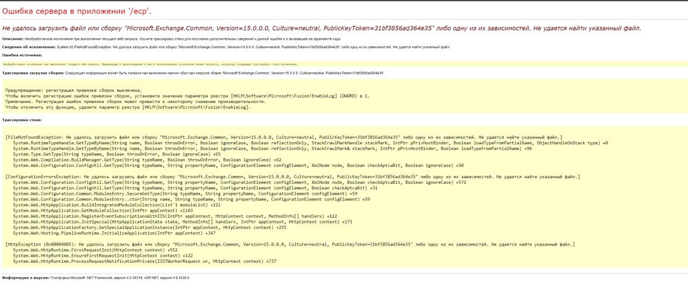Image resolution: width=688 pixels, height=289 pixels.
Task: Click the "HttpRuntime.FirstRequestInit" line +552
Action: coord(95,250)
